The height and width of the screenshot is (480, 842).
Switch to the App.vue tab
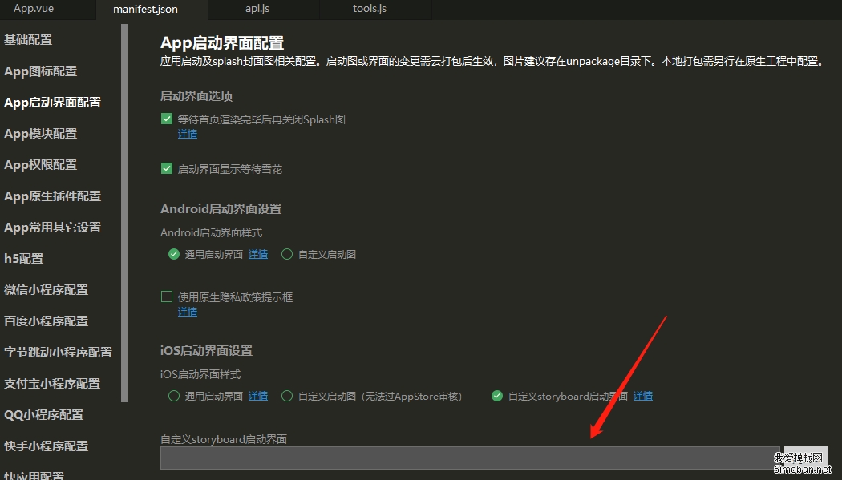33,9
